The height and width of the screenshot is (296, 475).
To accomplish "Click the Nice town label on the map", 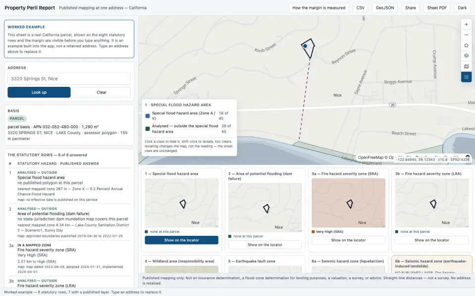I will coord(337,95).
